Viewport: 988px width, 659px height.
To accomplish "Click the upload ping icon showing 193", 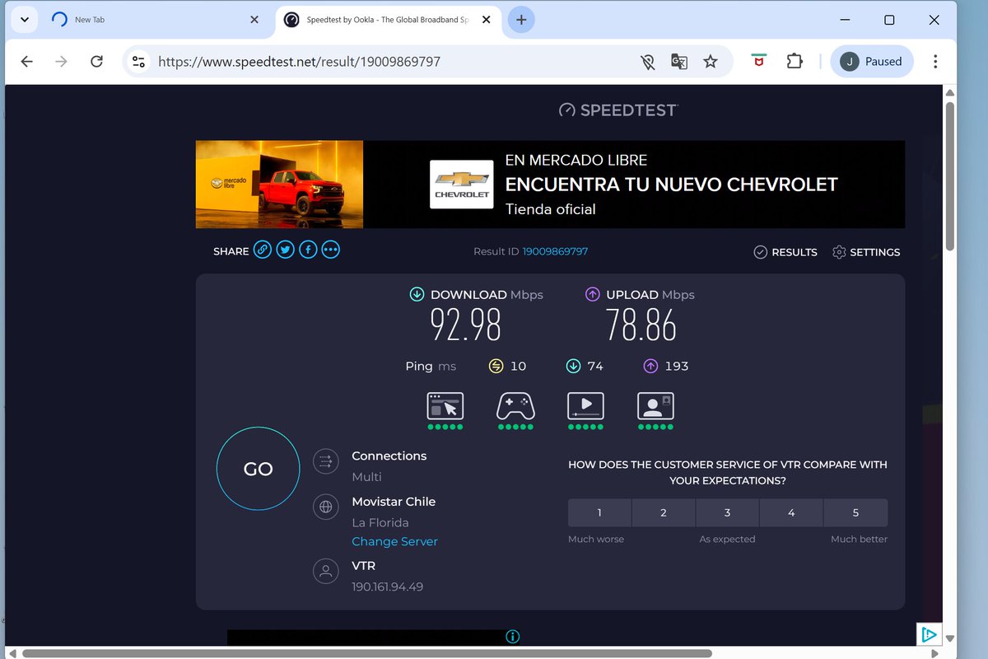I will 650,366.
